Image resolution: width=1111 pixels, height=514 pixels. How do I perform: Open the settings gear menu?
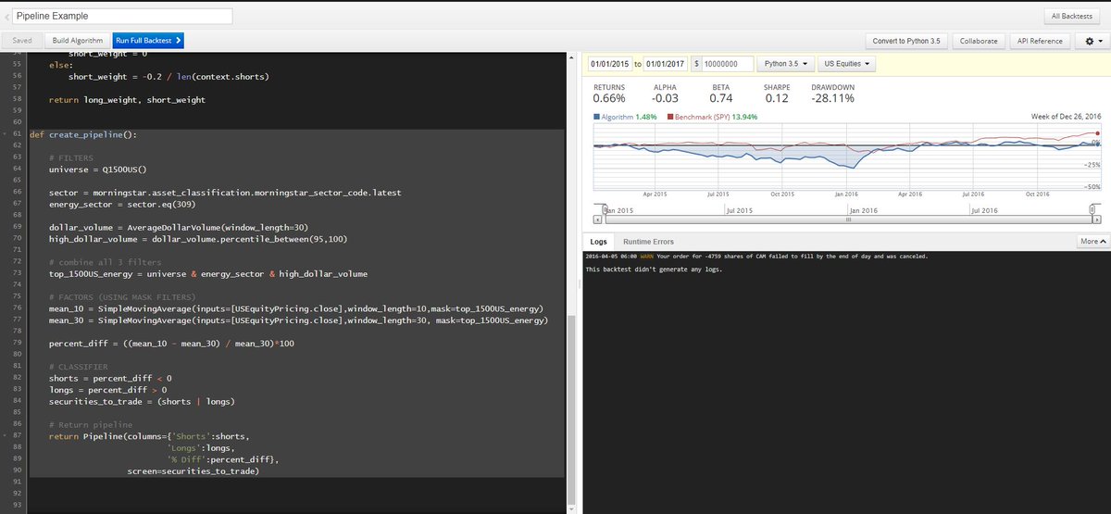(x=1093, y=41)
